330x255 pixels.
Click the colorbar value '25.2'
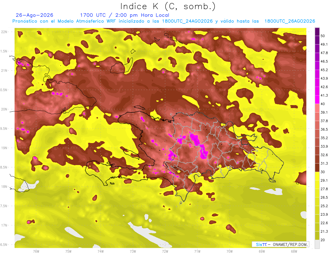point(324,206)
